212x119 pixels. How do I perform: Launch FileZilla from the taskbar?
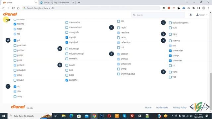tap(132, 116)
